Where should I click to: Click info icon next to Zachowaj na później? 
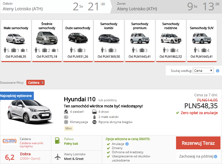(x=216, y=157)
